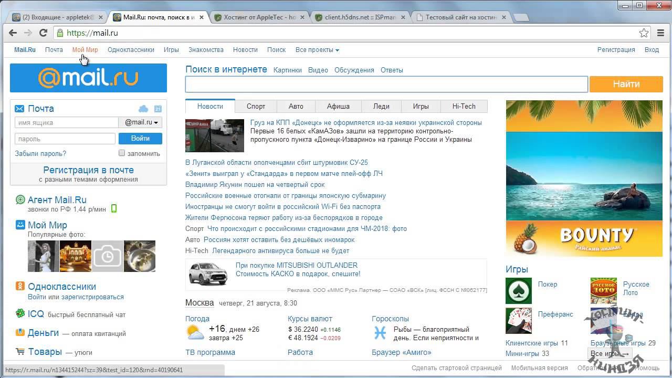672x378 pixels.
Task: Click the ICQ flower icon
Action: coord(20,313)
